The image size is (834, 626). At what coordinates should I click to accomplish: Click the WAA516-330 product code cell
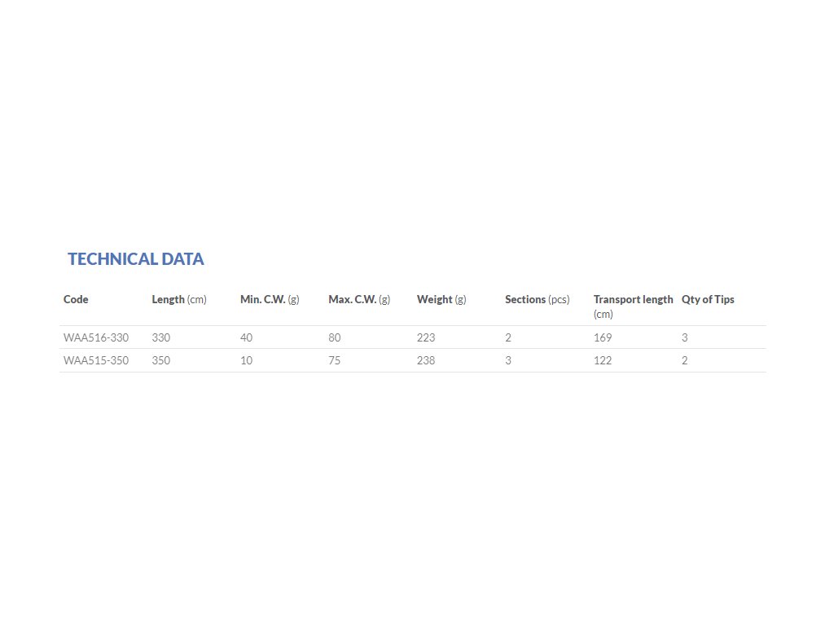click(96, 337)
